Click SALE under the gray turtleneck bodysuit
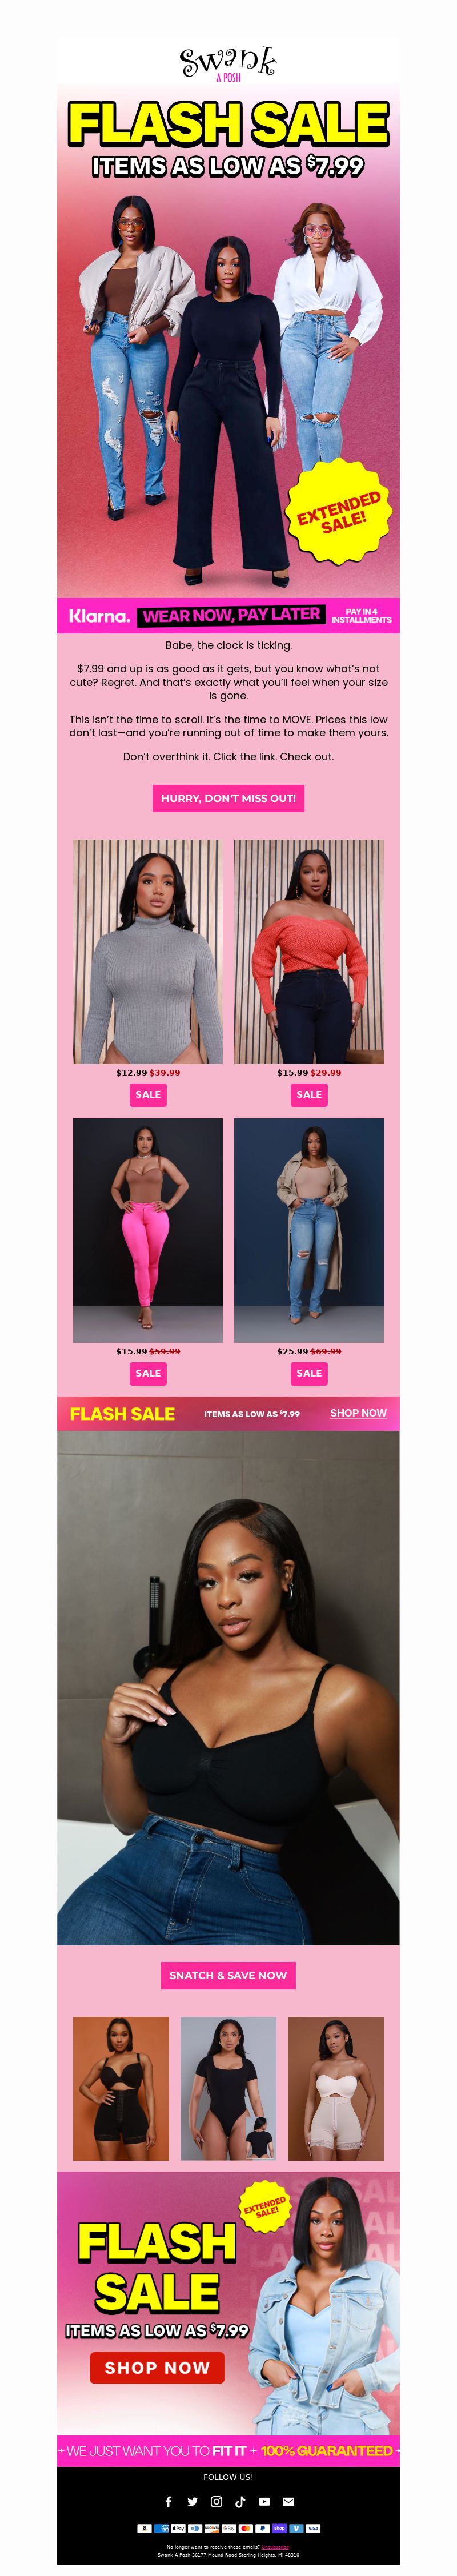457x2576 pixels. tap(148, 1094)
